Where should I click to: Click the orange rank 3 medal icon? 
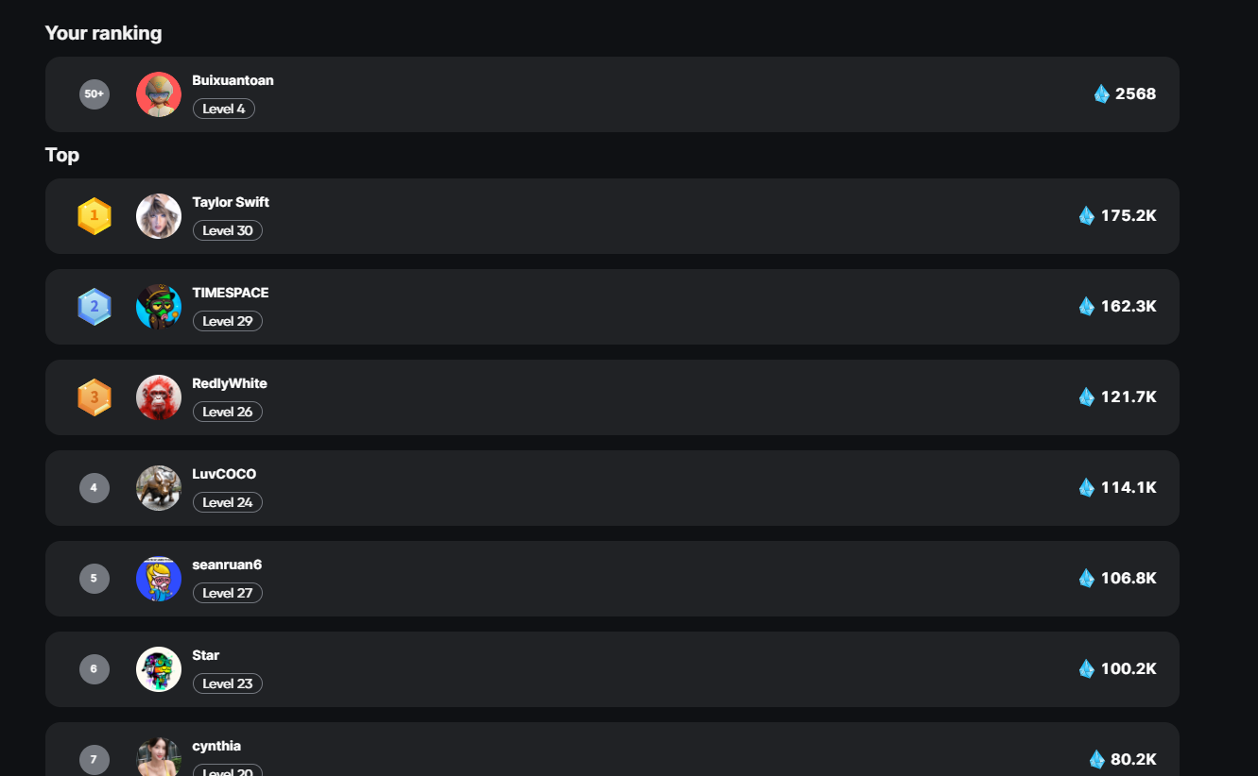(x=95, y=397)
